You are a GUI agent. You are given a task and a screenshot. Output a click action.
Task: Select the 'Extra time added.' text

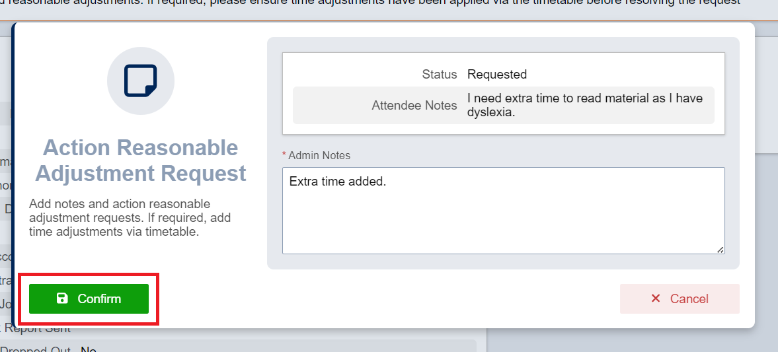pyautogui.click(x=337, y=182)
